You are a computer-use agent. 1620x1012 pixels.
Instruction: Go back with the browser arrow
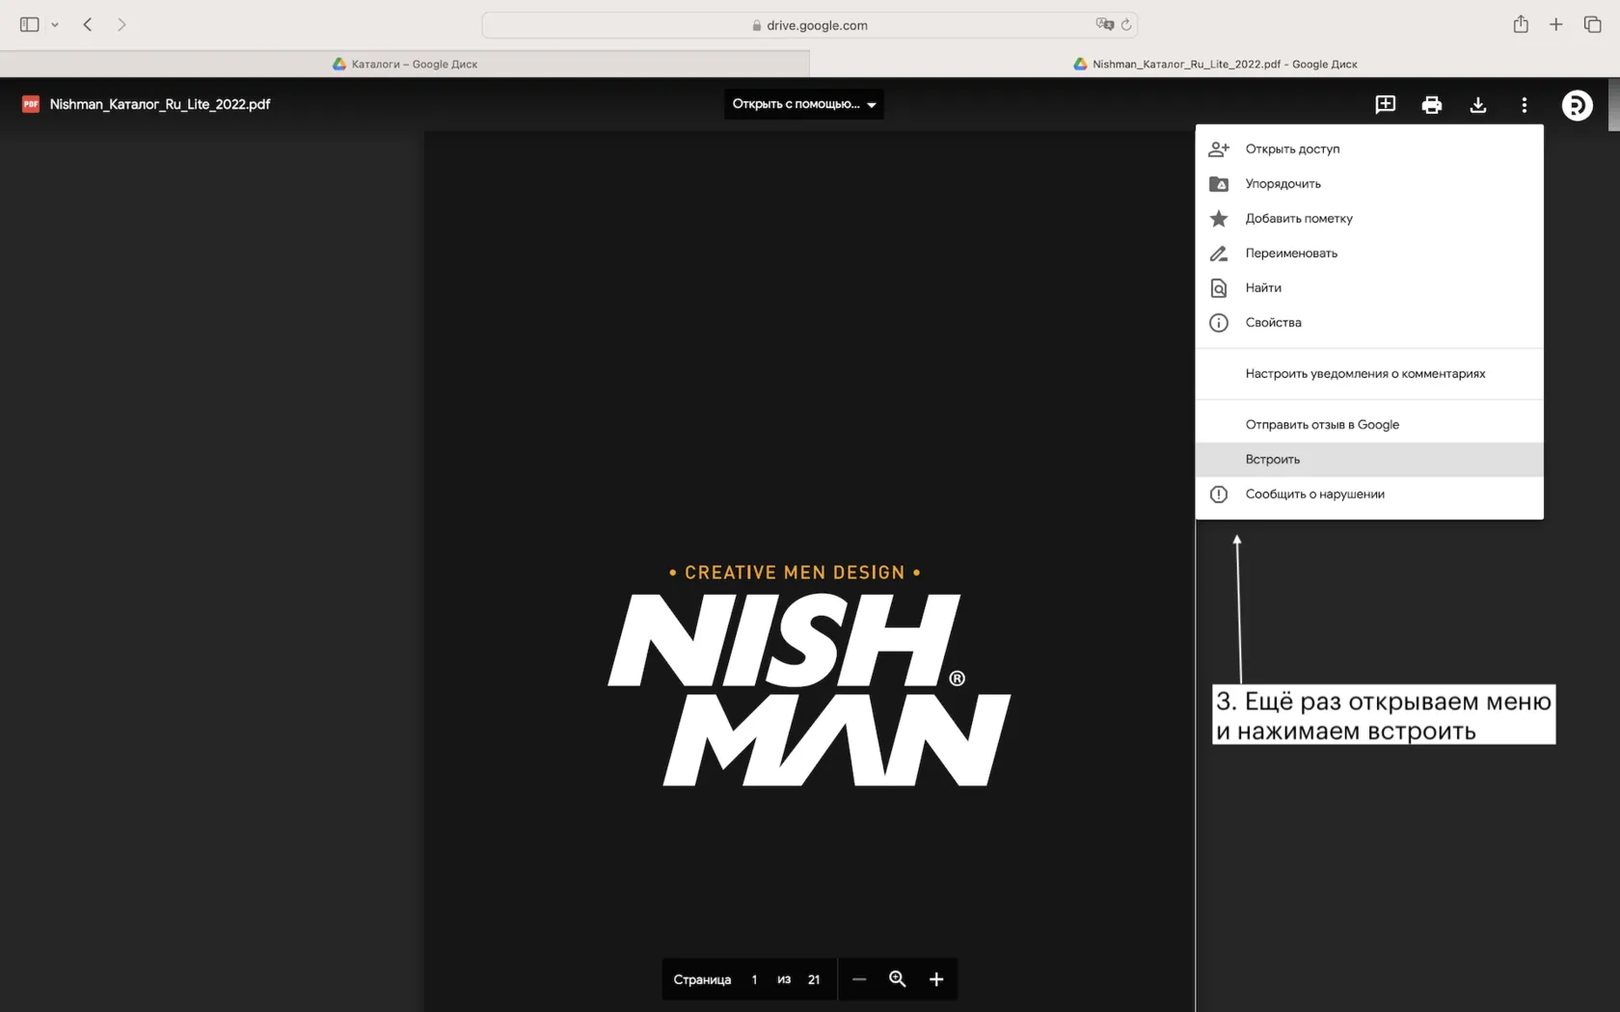point(88,24)
